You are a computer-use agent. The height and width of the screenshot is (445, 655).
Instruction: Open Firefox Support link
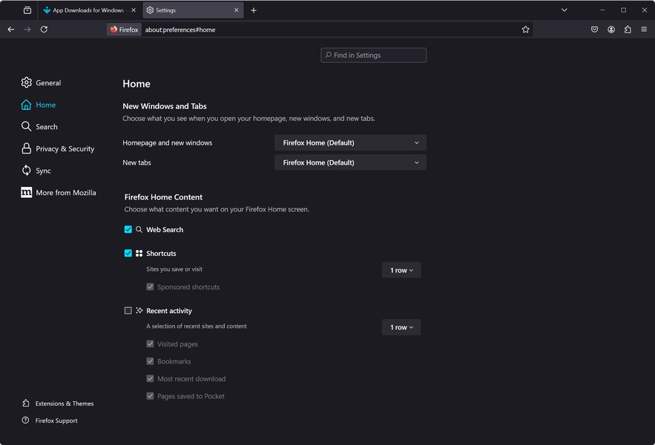56,421
